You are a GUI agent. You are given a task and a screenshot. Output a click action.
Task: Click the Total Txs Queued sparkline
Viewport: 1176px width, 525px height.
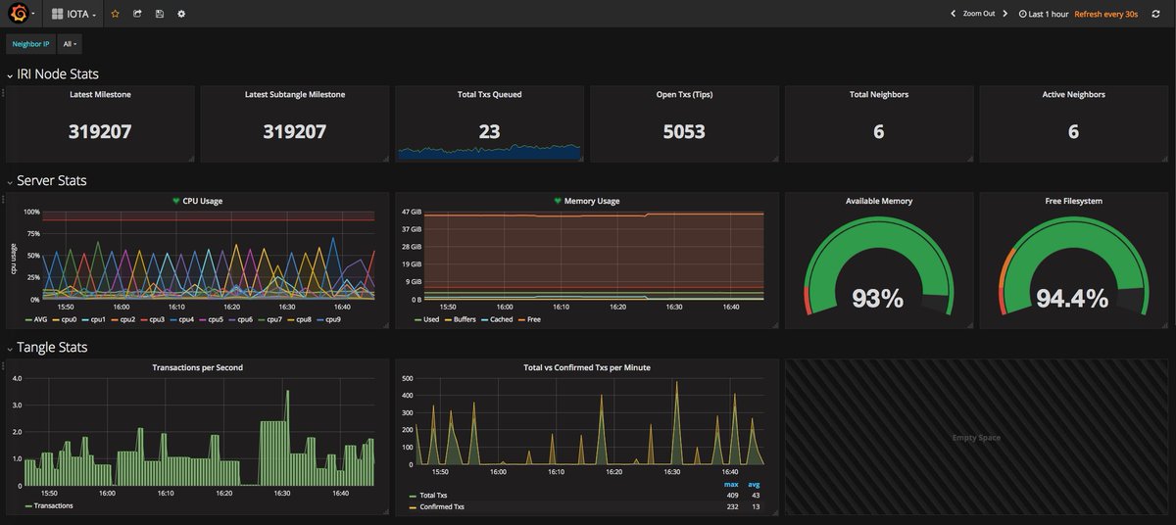[x=489, y=151]
